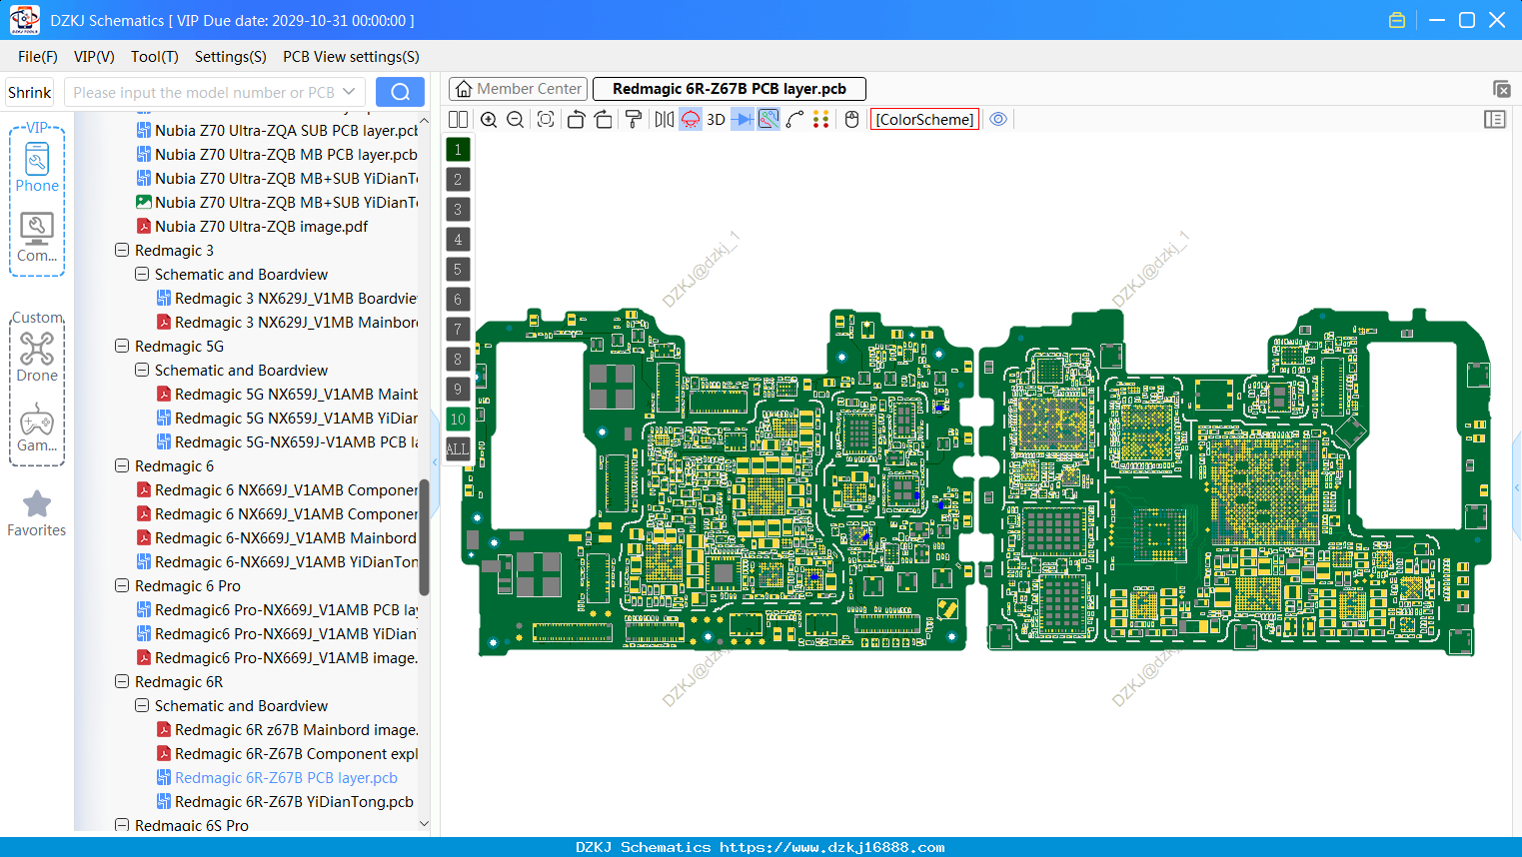Open Redmagic 3 NX629J_V1MB Boardview file

pyautogui.click(x=287, y=298)
